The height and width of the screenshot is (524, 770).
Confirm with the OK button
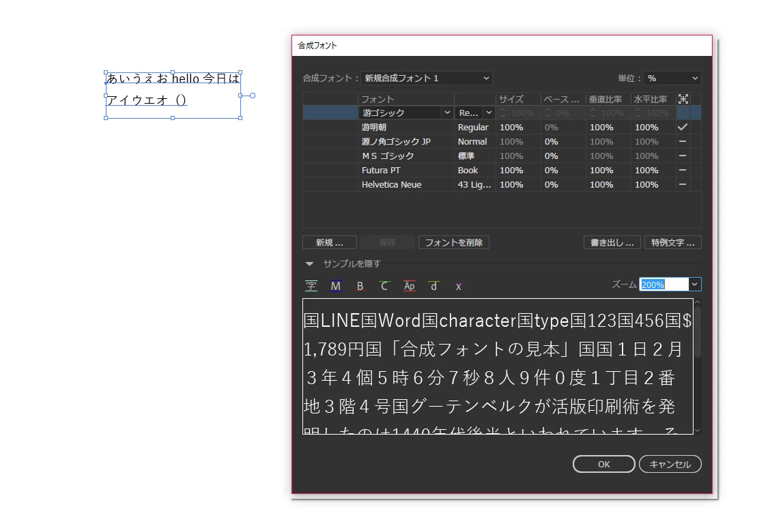[x=604, y=464]
